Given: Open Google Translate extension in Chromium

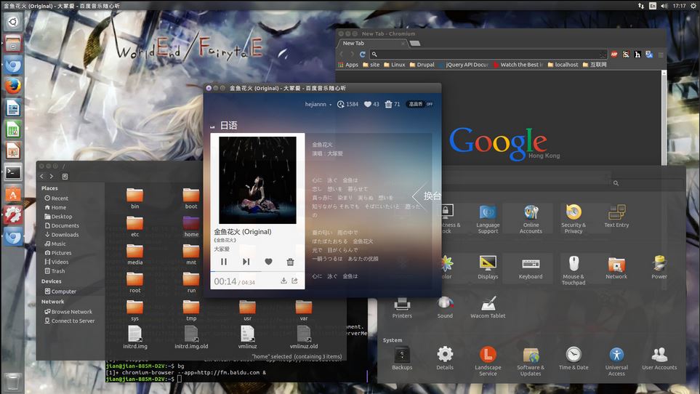Looking at the screenshot, I should click(x=649, y=55).
